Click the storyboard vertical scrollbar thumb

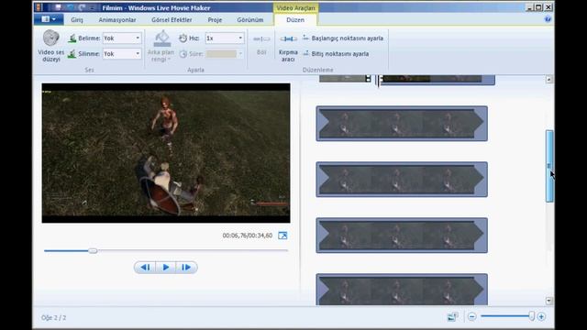[x=549, y=166]
